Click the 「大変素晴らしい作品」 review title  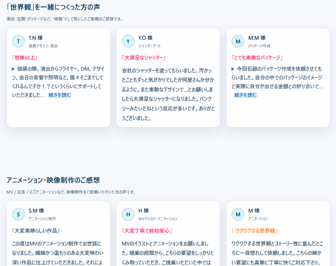[35, 231]
